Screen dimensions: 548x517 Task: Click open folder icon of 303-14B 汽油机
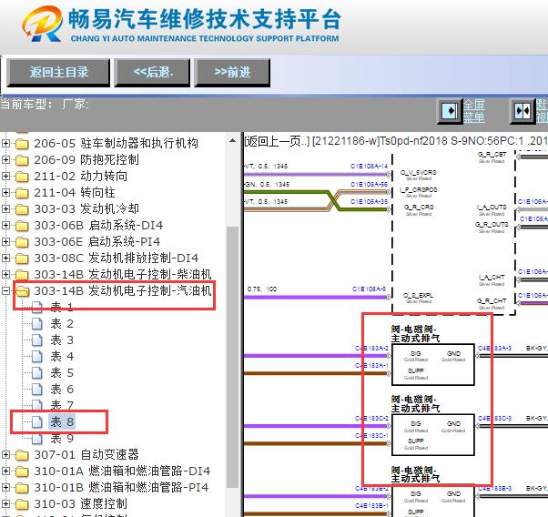23,291
